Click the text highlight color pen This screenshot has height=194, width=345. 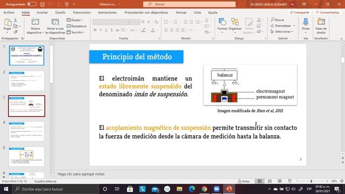(143, 30)
